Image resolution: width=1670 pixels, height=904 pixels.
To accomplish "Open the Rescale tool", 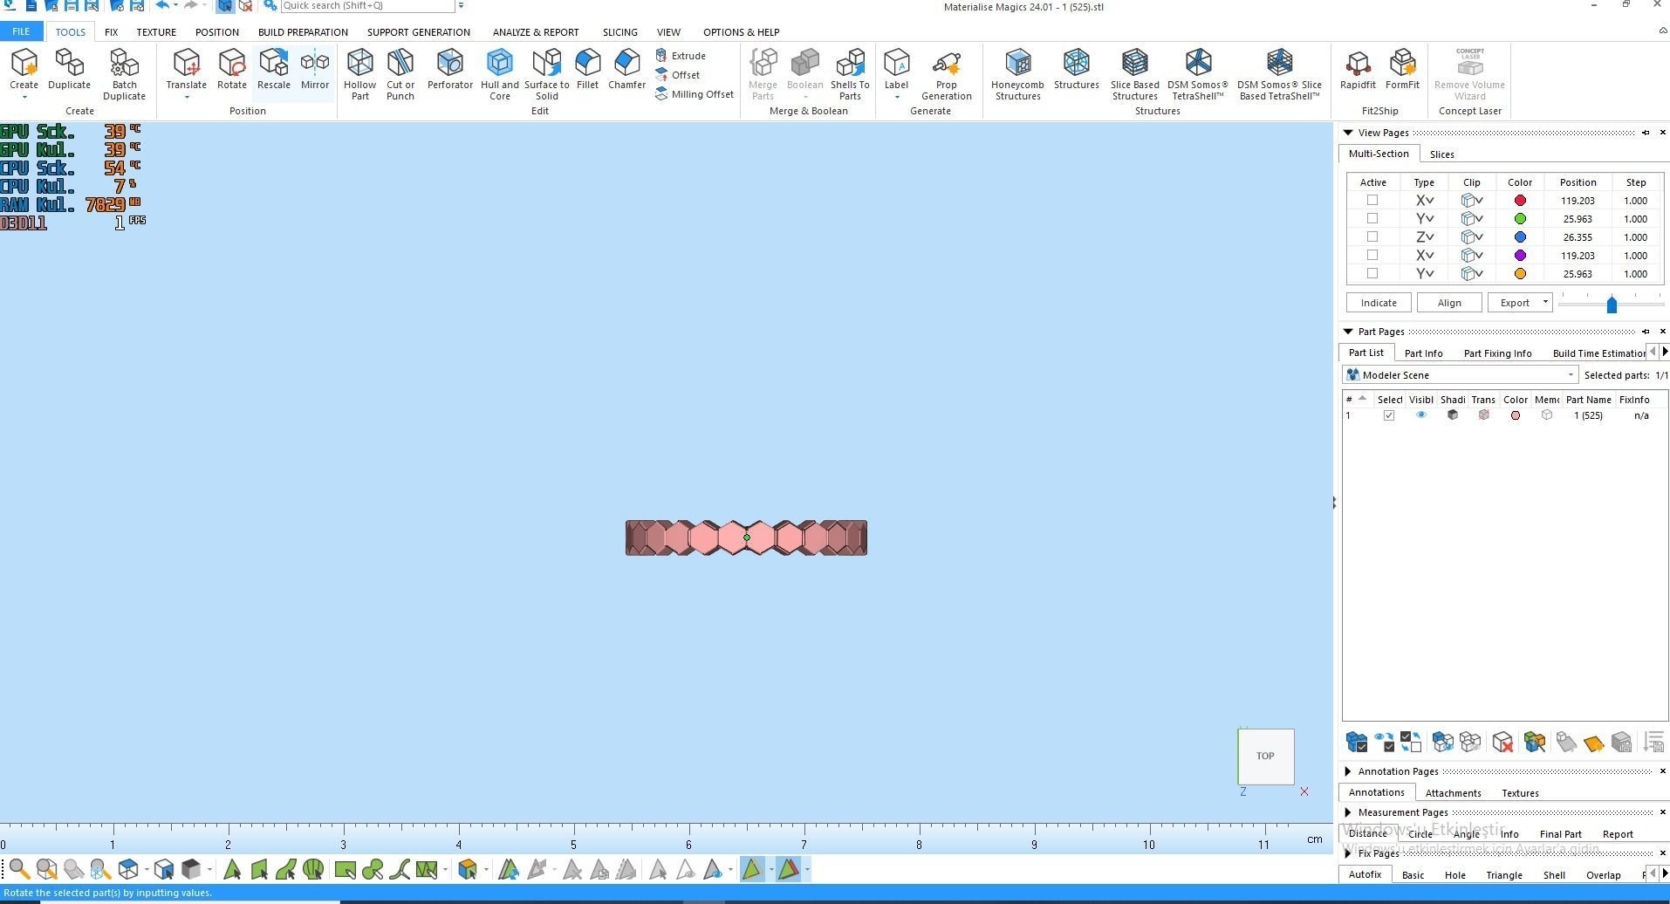I will 273,70.
